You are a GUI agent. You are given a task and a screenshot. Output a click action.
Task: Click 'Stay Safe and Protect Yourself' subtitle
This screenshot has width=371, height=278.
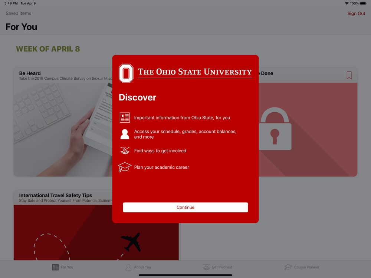point(66,201)
